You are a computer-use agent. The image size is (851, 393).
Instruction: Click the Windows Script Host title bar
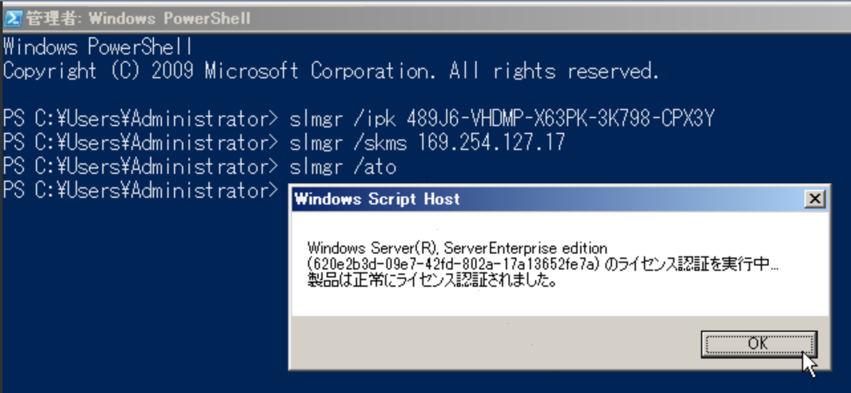[x=531, y=198]
